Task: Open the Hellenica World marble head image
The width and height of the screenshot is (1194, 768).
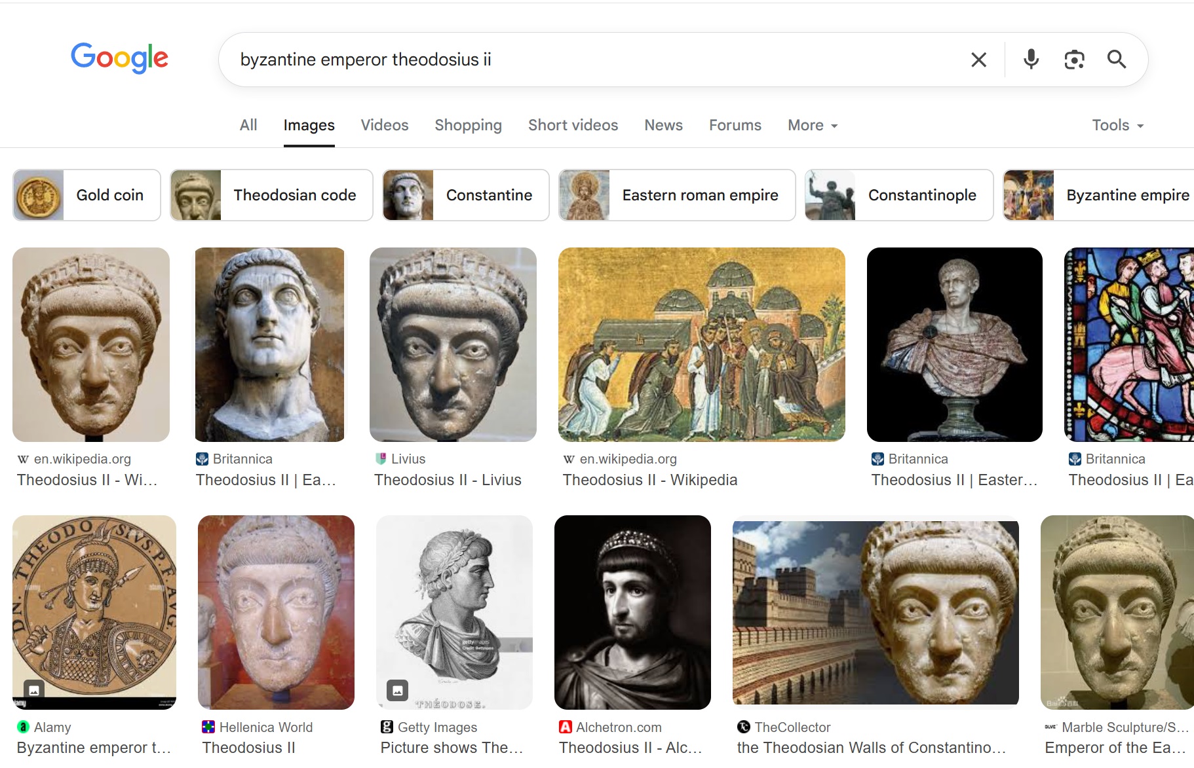Action: coord(276,612)
